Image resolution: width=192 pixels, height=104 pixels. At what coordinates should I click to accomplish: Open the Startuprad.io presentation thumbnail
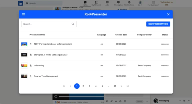tap(24, 55)
